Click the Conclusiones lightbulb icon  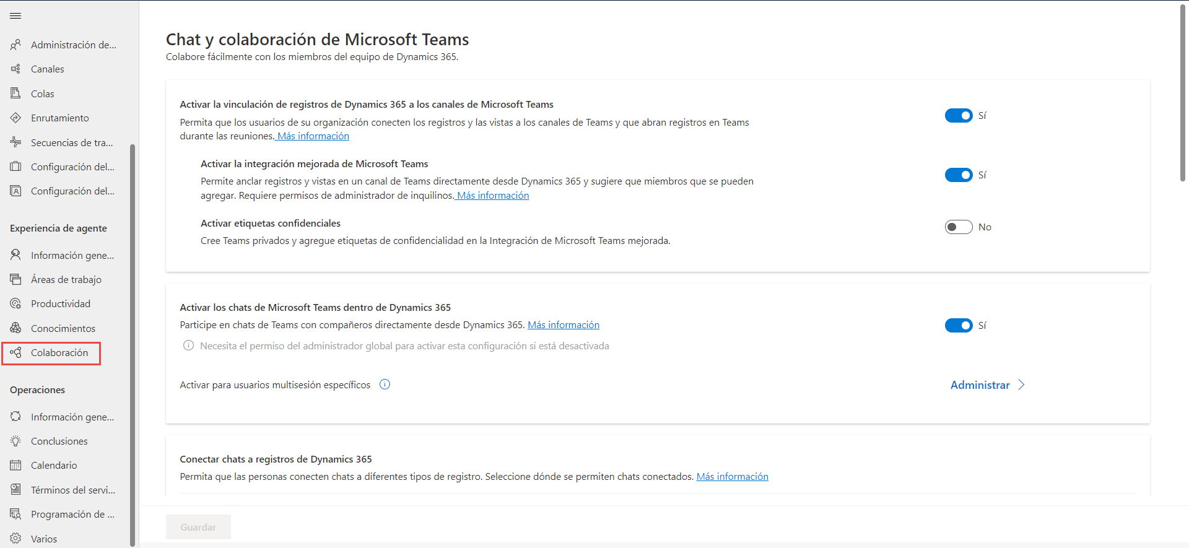(15, 441)
